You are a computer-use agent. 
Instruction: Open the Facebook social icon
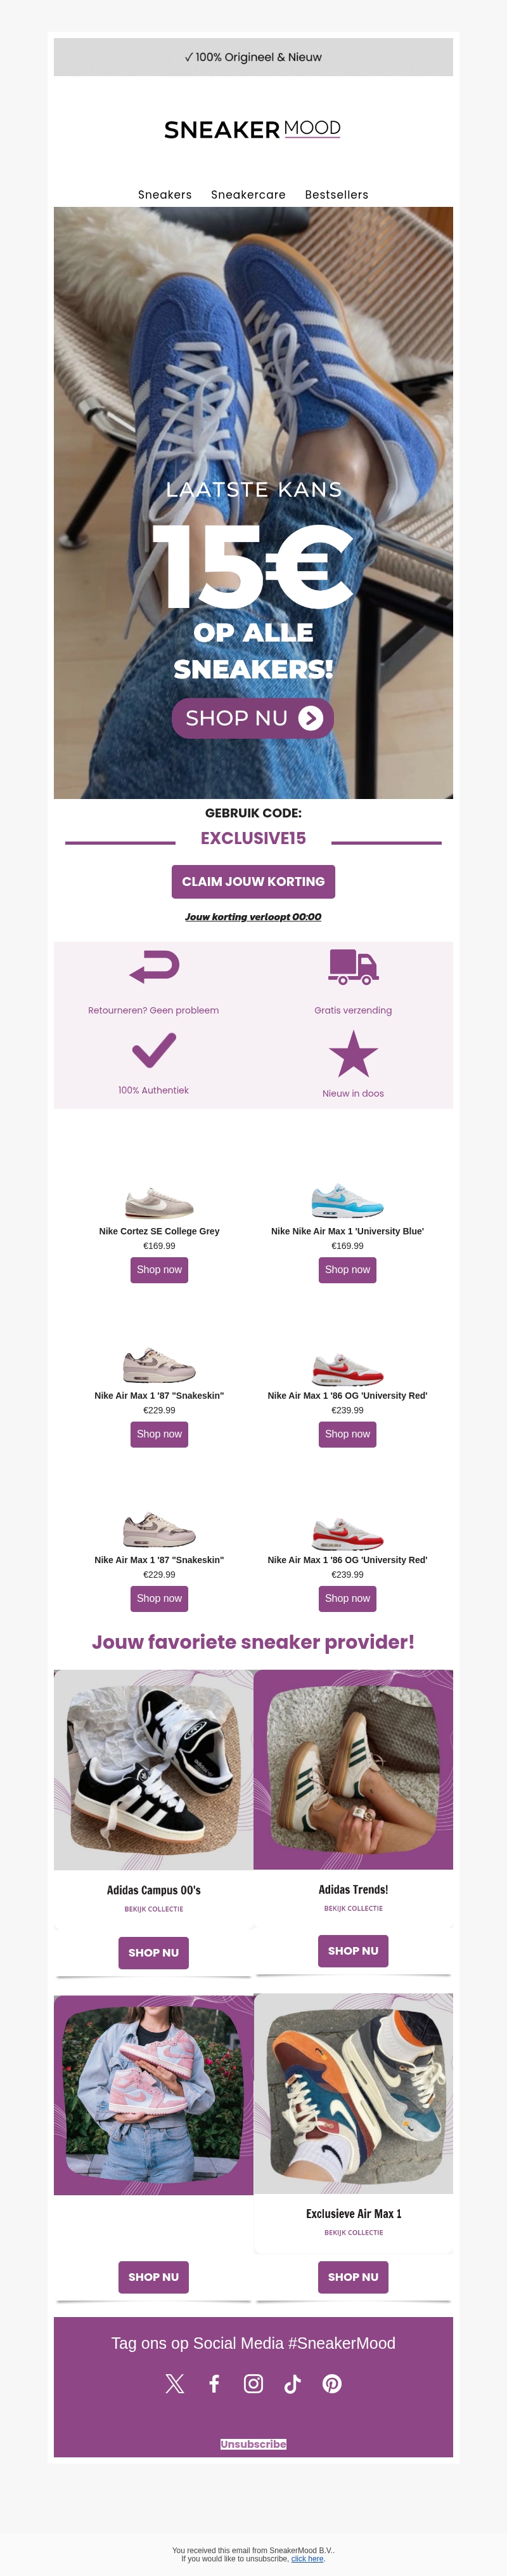214,2383
